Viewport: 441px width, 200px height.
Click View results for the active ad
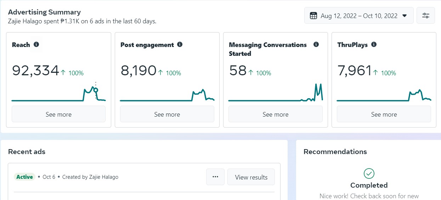point(251,177)
